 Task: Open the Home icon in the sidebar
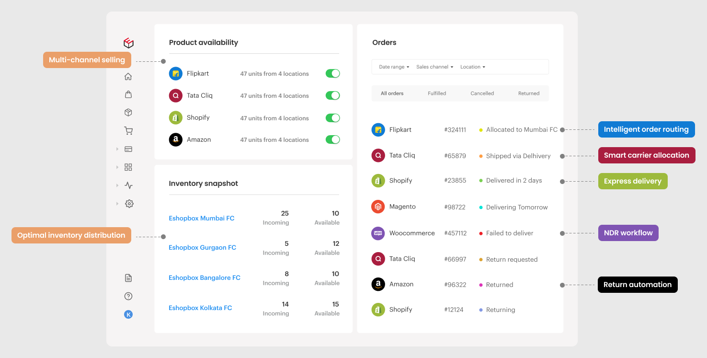coord(128,76)
